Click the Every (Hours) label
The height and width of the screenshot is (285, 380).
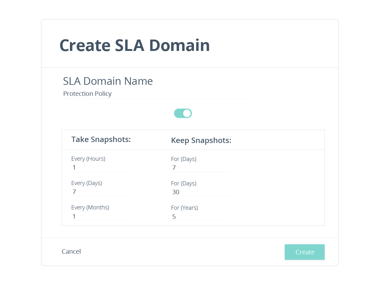[x=88, y=159]
